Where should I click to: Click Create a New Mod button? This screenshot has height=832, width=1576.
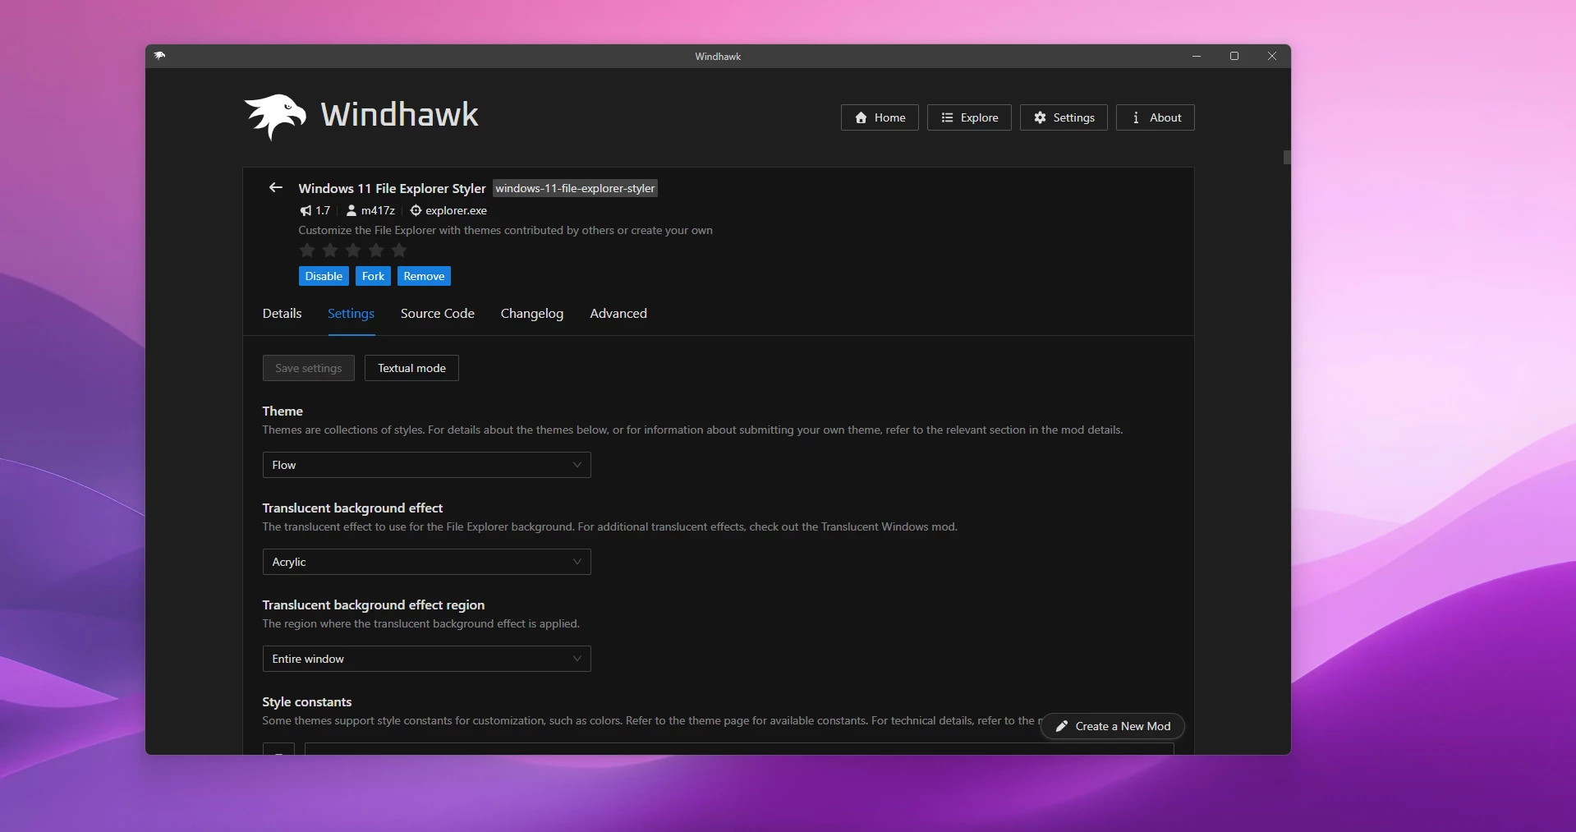pyautogui.click(x=1112, y=726)
